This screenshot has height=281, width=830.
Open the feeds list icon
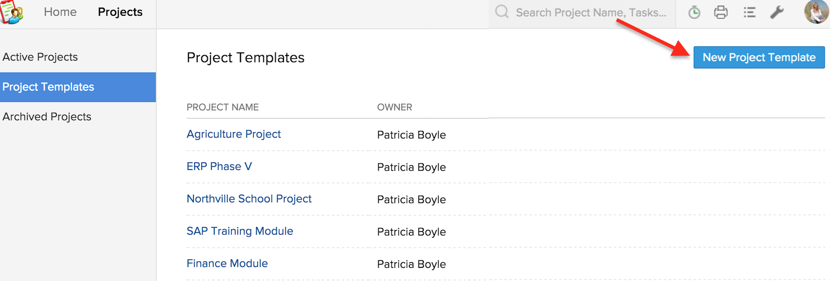(749, 12)
